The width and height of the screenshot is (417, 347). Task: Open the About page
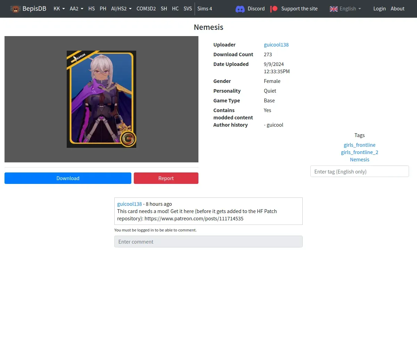click(x=398, y=9)
